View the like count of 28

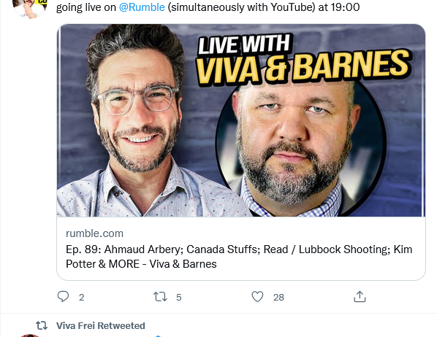[x=278, y=297]
